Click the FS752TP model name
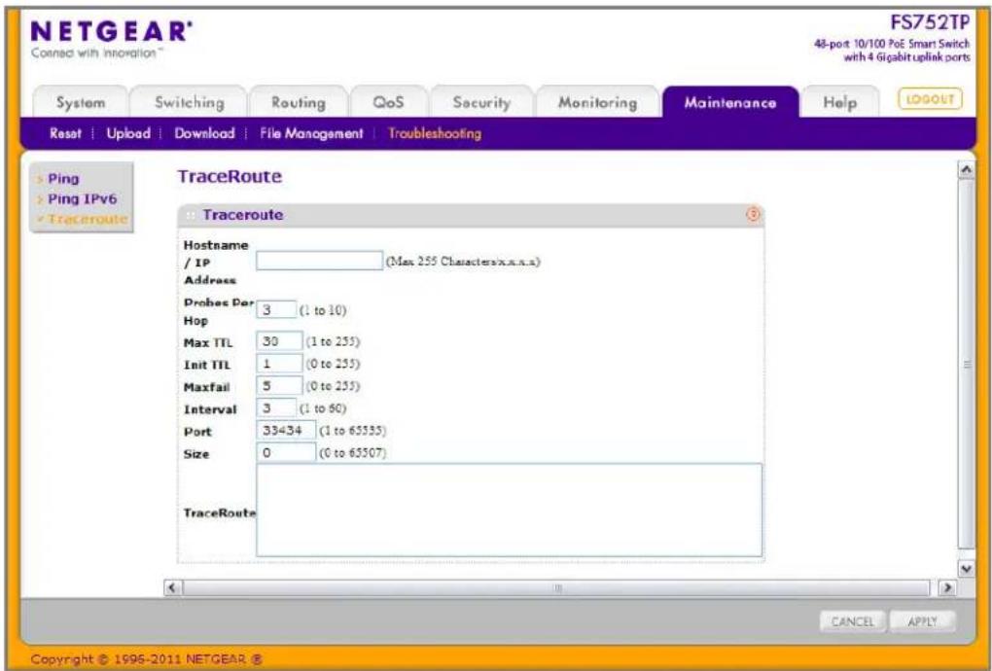This screenshot has width=992, height=671. [x=930, y=22]
